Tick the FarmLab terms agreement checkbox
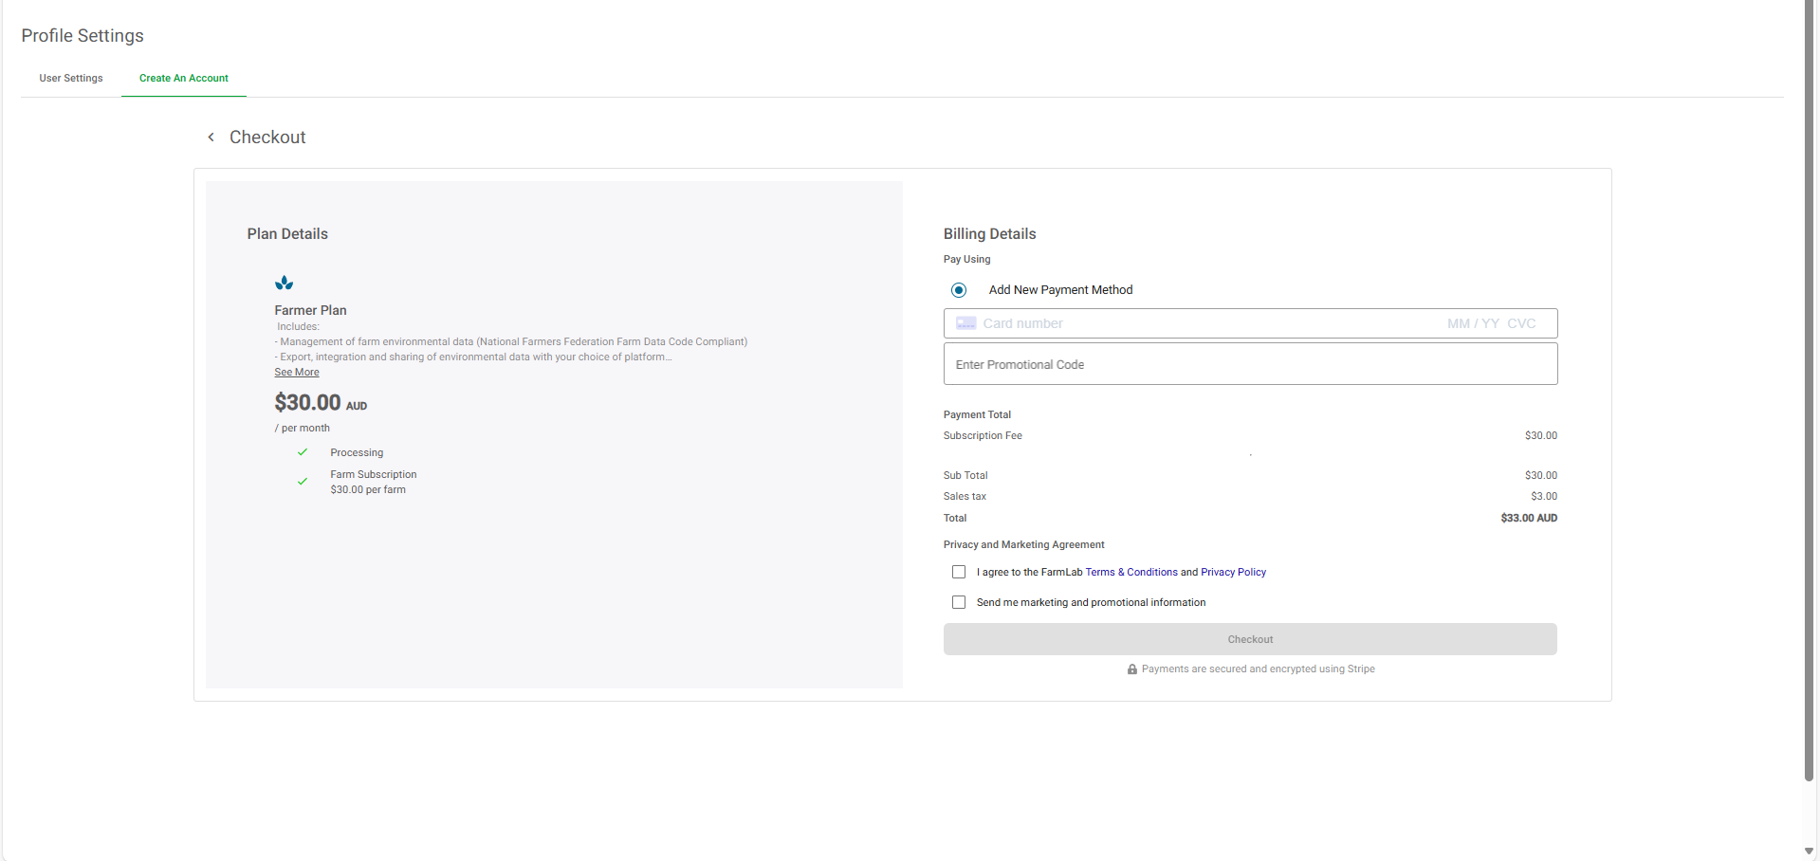The image size is (1820, 861). (959, 572)
